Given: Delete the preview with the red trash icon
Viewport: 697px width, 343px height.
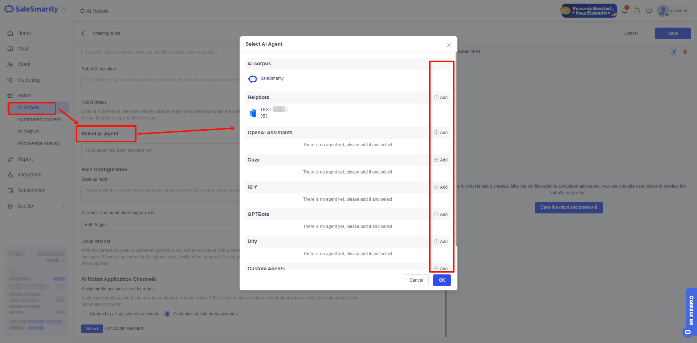Looking at the screenshot, I should coord(685,52).
